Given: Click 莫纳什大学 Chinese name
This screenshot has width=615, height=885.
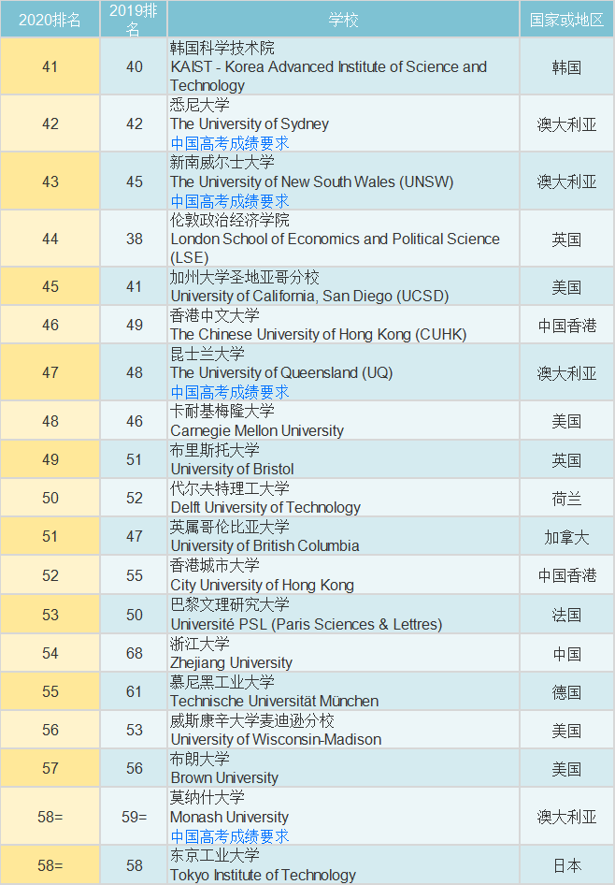Looking at the screenshot, I should [207, 797].
